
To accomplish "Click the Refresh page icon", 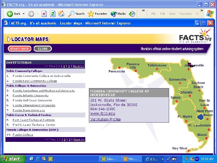I will click(x=53, y=14).
